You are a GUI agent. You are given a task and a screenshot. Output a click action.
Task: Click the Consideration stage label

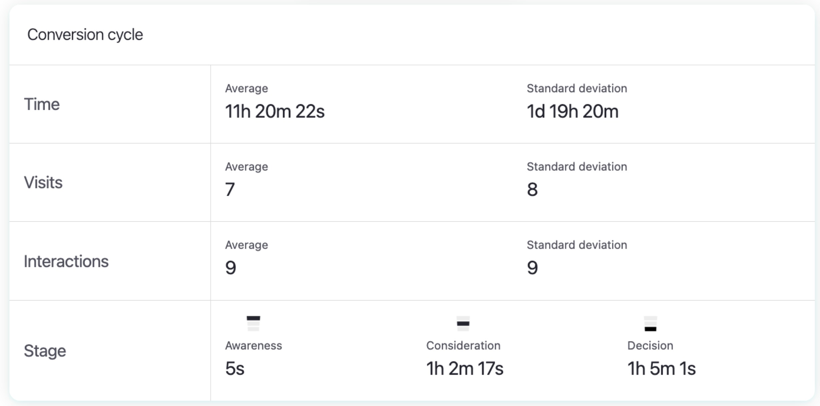click(463, 345)
